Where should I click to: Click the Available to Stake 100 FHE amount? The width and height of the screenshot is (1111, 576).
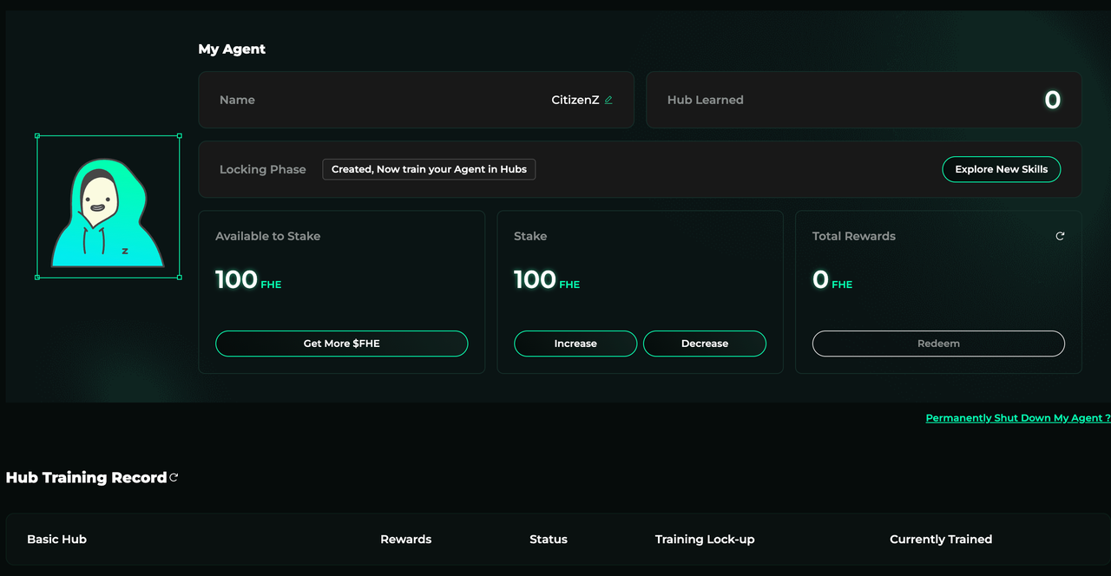247,279
